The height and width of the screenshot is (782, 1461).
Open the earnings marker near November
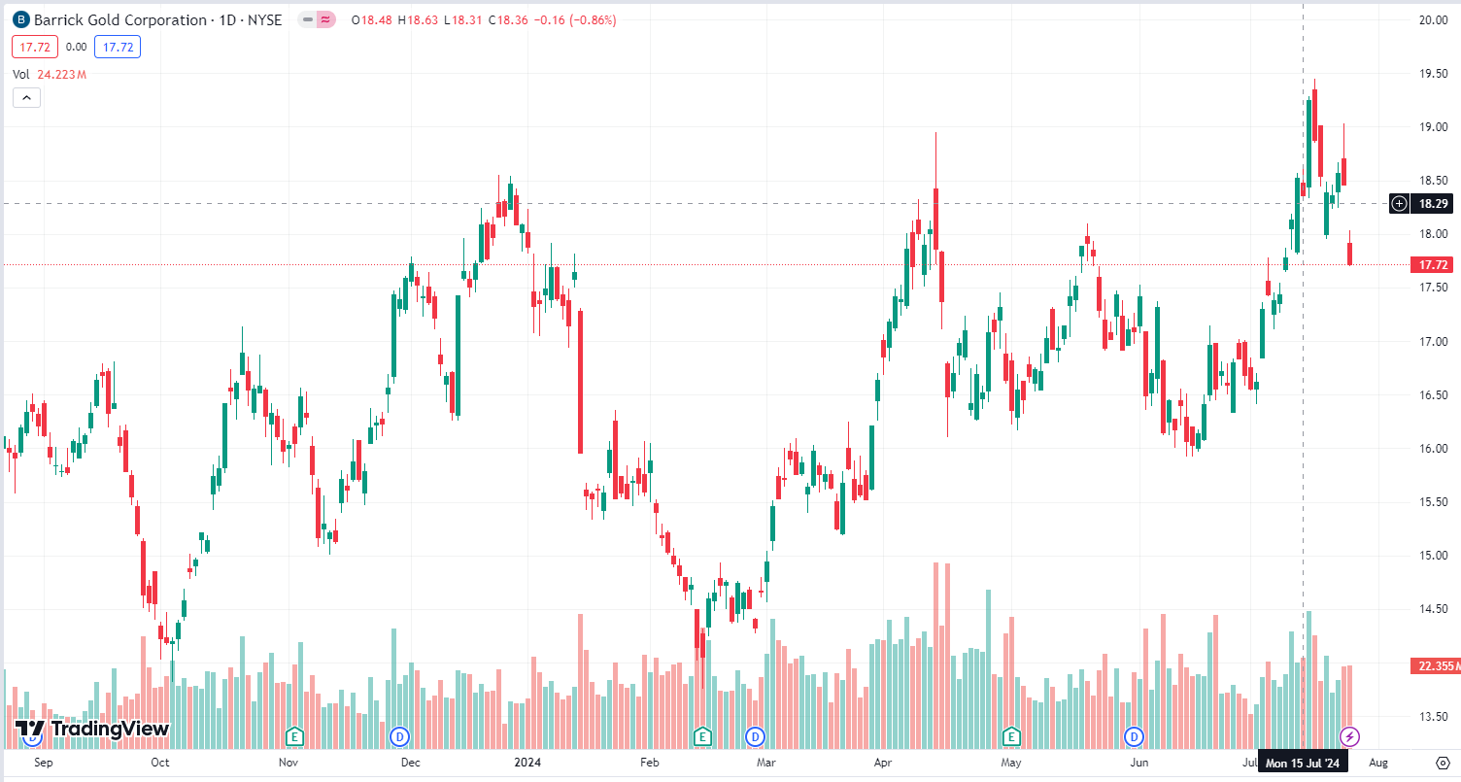(x=294, y=736)
